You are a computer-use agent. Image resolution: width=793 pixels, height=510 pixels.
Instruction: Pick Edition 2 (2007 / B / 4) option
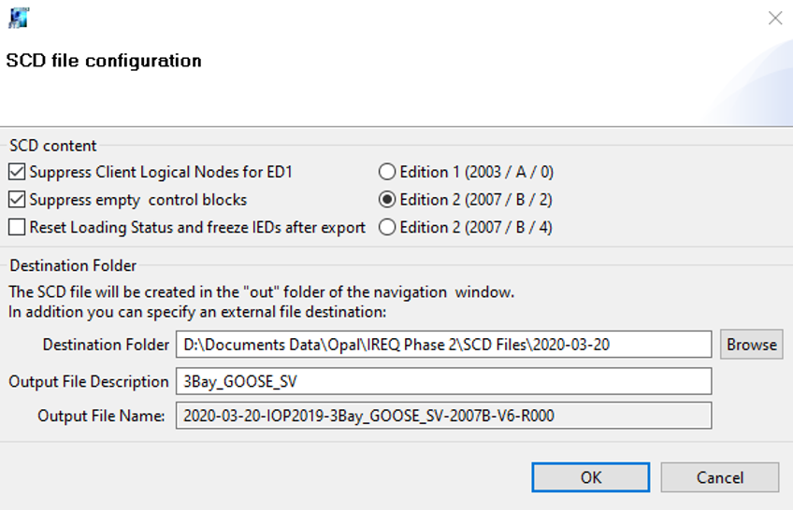387,227
